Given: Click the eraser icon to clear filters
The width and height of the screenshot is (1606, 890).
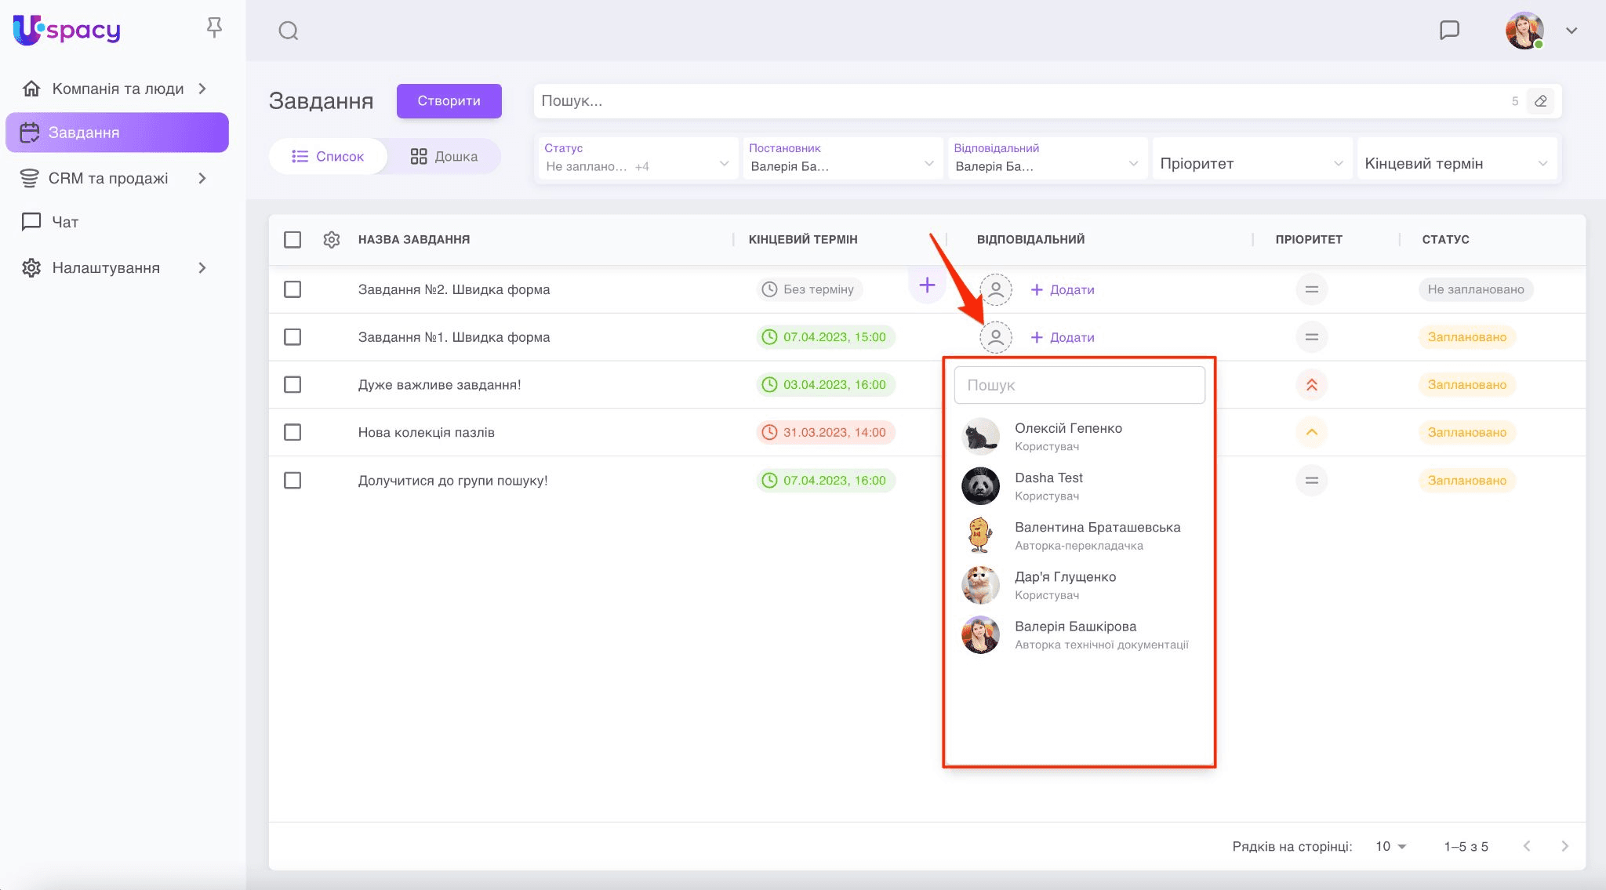Looking at the screenshot, I should coord(1540,101).
